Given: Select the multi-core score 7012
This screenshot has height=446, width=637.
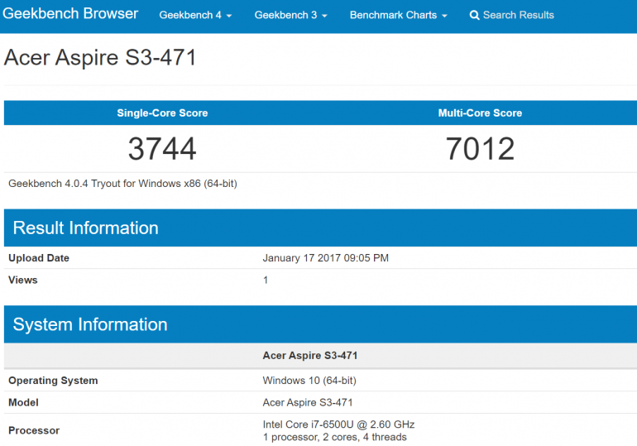Looking at the screenshot, I should coord(480,149).
